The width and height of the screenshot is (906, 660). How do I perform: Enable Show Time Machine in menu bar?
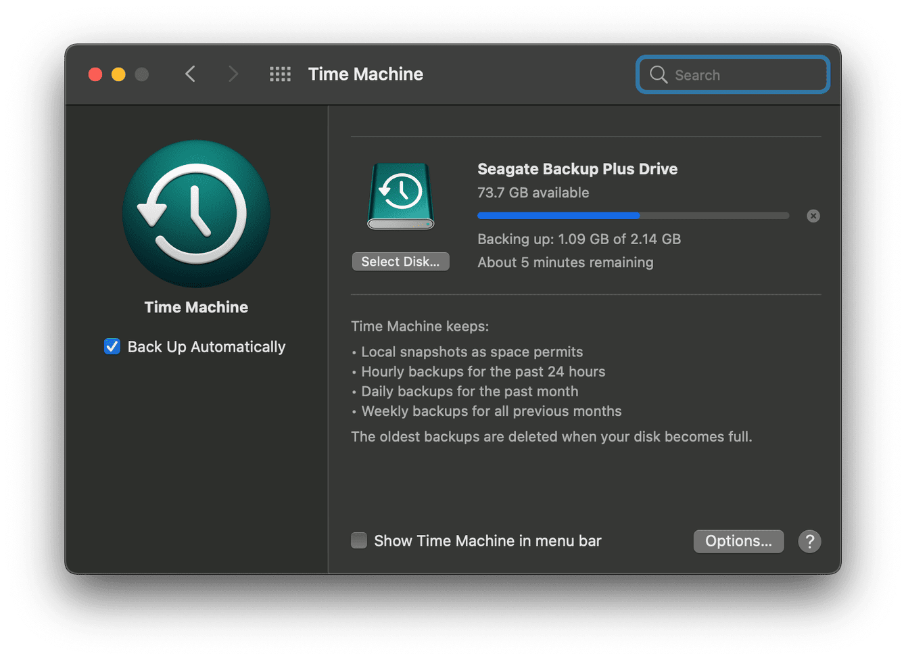coord(358,540)
